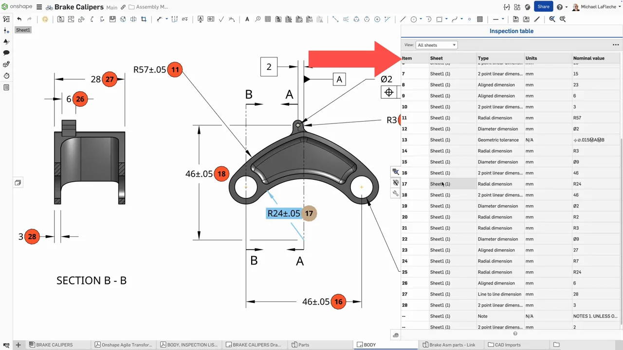
Task: Click the checkmark surface finish tool icon
Action: (x=221, y=19)
